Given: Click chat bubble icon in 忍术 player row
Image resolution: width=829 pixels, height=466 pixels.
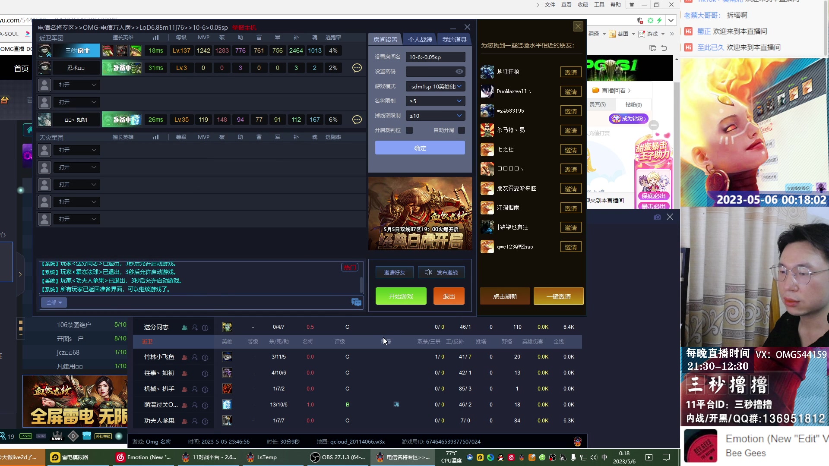Looking at the screenshot, I should click(357, 68).
